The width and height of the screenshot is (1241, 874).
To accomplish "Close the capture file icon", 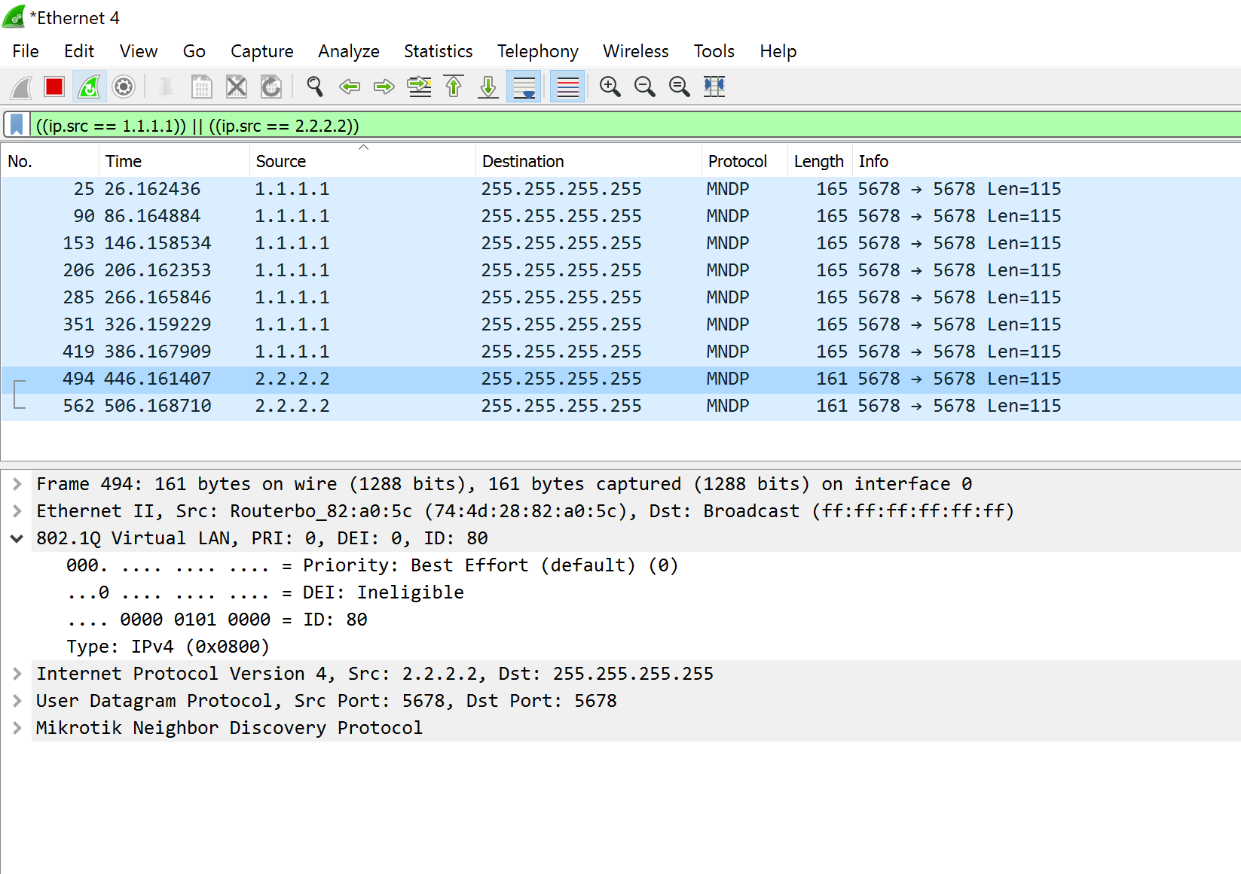I will [237, 87].
